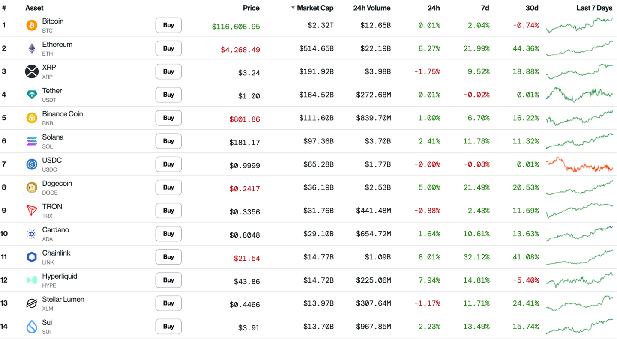Image resolution: width=617 pixels, height=339 pixels.
Task: Click the TRON logo icon
Action: 32,211
